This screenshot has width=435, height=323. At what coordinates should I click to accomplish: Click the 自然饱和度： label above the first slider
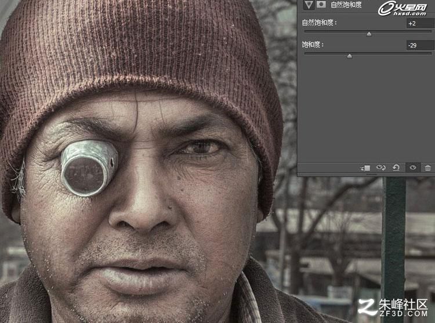click(320, 23)
